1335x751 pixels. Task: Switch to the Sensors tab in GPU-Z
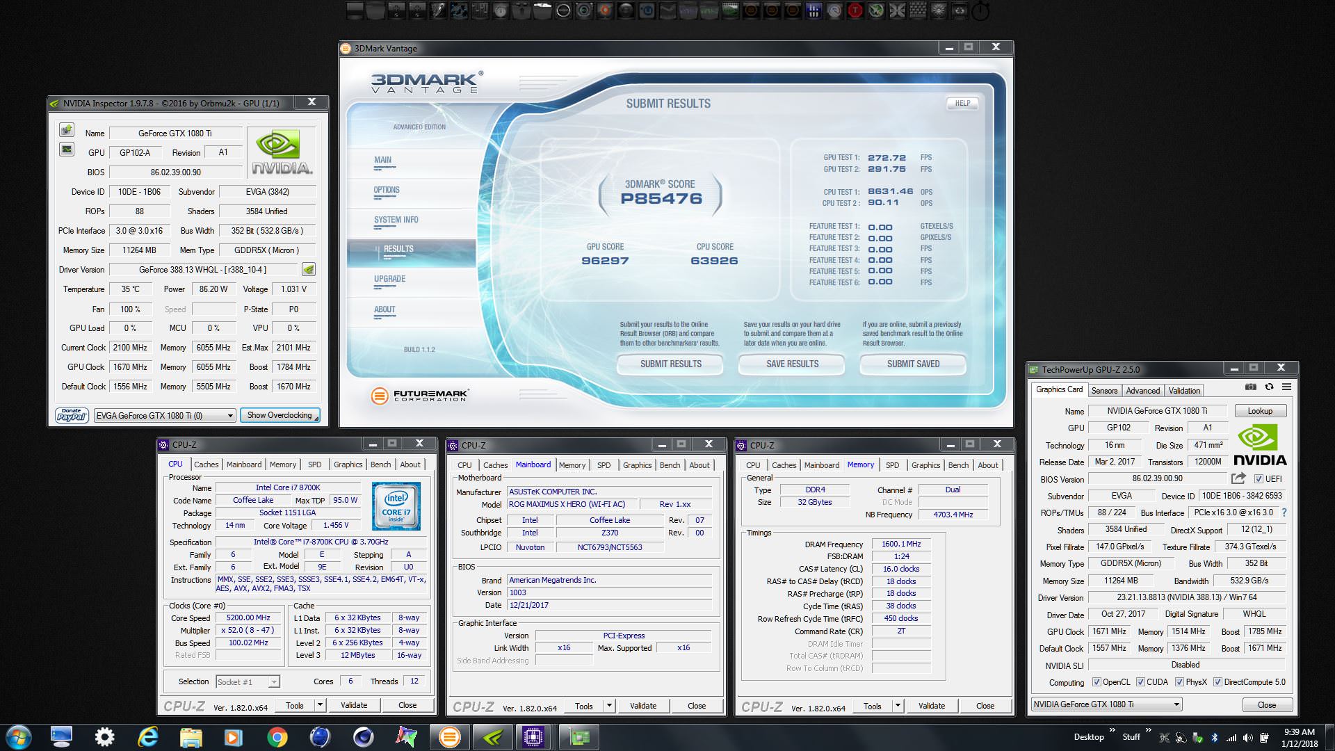pyautogui.click(x=1104, y=391)
